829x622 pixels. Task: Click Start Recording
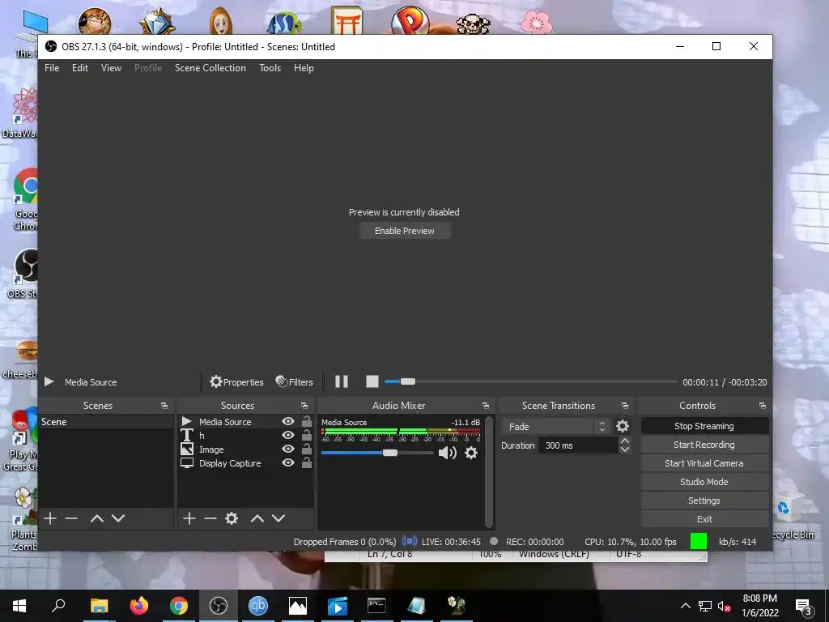(704, 445)
